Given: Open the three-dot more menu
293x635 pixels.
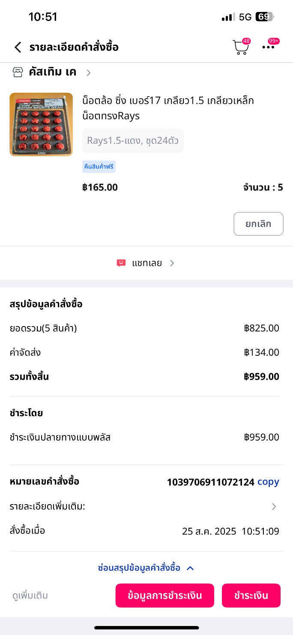Looking at the screenshot, I should [269, 47].
